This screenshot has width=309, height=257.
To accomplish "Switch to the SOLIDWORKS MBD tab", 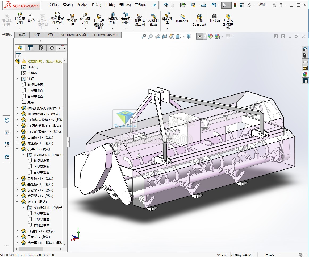I will point(106,35).
